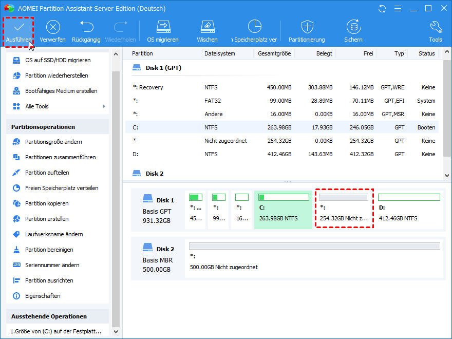Screen dimensions: 452x339
Task: Click the Rückgängig undo icon
Action: [x=87, y=27]
